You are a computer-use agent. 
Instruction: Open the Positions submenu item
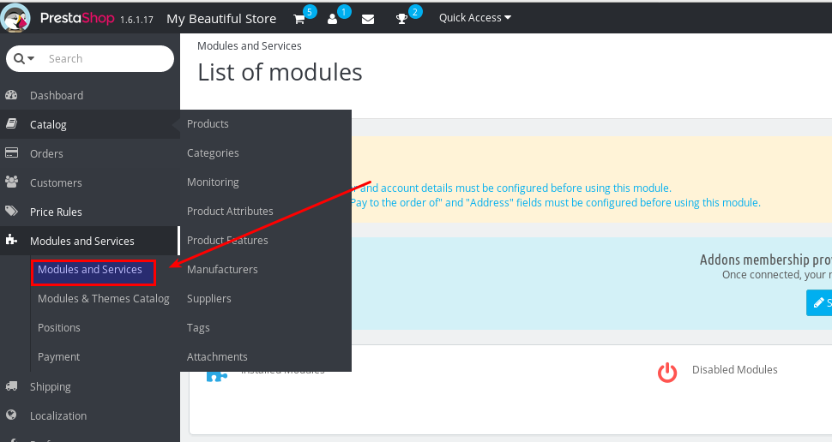[59, 327]
